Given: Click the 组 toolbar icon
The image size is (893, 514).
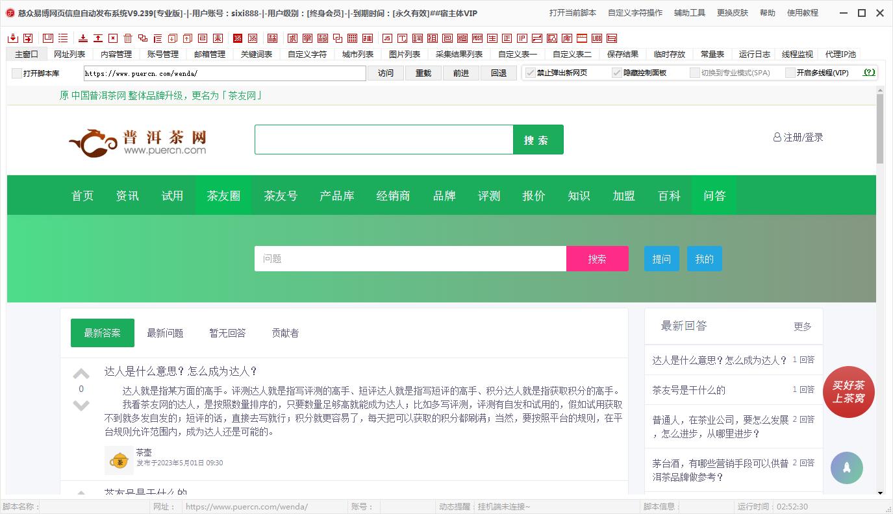Looking at the screenshot, I should [432, 38].
